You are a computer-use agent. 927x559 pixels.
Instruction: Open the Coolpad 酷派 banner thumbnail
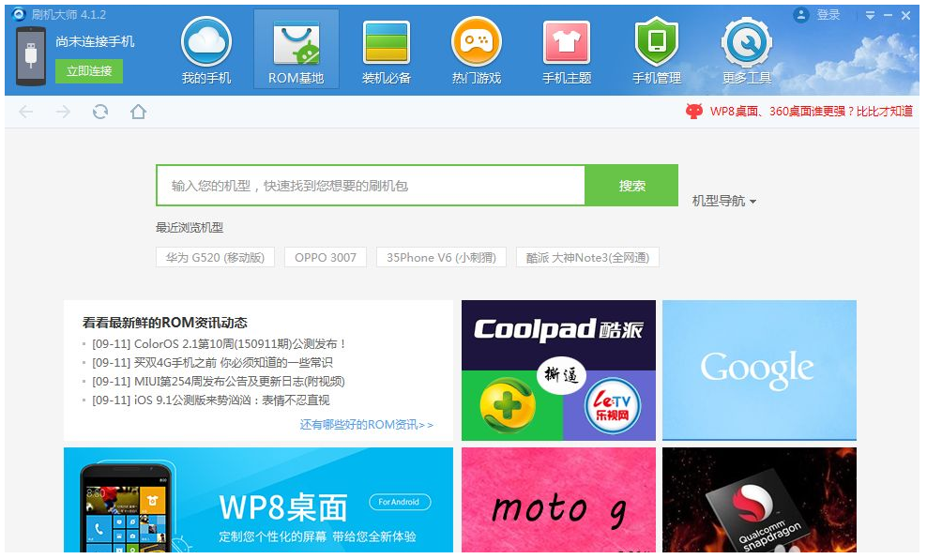pos(558,370)
